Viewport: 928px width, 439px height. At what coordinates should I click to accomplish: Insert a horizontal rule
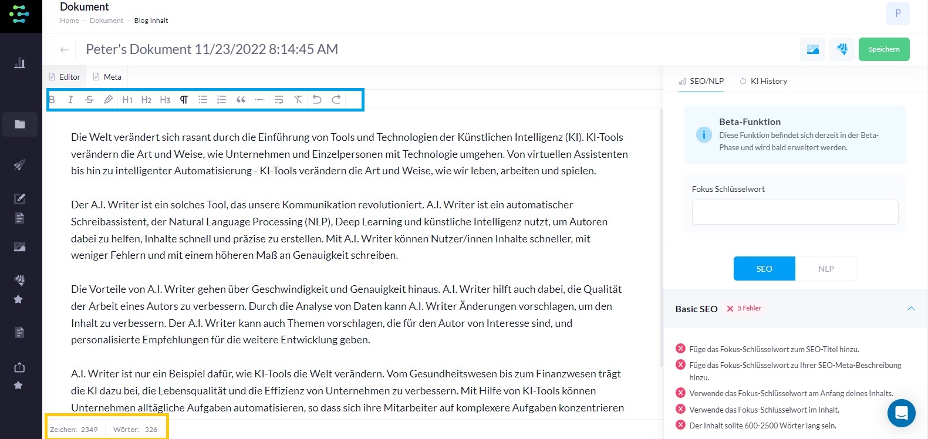coord(259,100)
